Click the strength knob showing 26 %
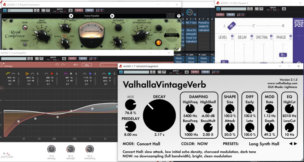 71,149
